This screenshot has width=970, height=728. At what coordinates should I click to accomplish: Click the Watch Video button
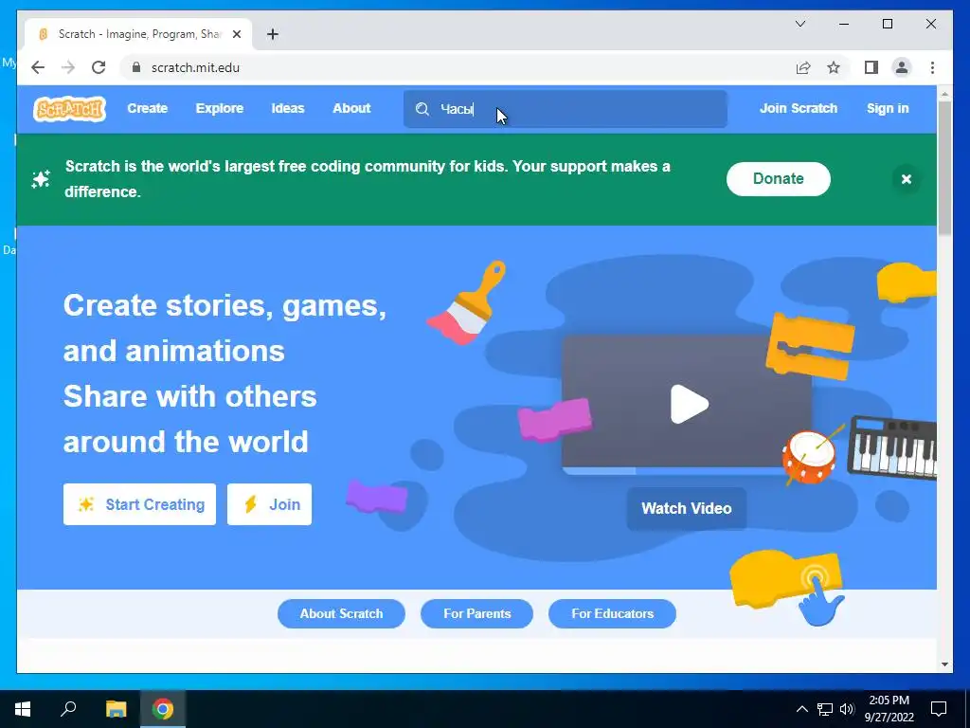click(x=686, y=508)
